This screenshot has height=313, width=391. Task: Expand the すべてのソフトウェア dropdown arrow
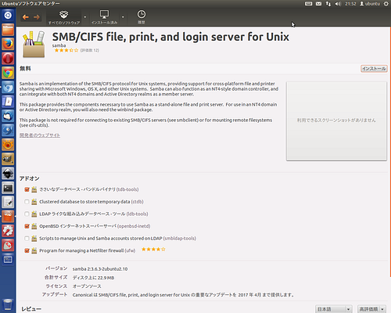click(85, 17)
